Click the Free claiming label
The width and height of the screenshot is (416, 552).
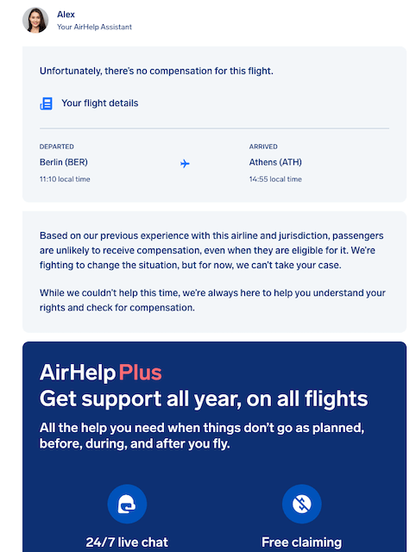point(302,543)
